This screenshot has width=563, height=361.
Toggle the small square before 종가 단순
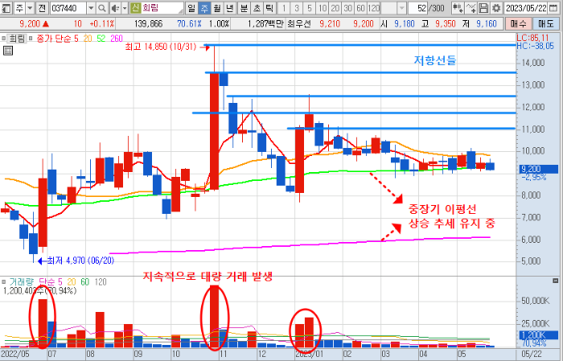click(31, 38)
